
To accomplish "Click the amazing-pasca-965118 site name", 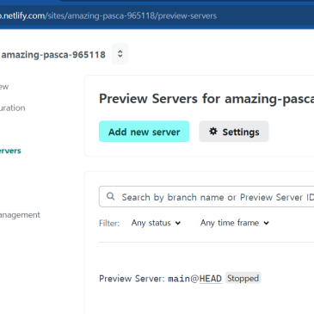I will (53, 54).
